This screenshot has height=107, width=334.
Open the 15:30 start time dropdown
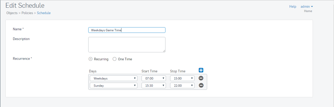click(154, 85)
